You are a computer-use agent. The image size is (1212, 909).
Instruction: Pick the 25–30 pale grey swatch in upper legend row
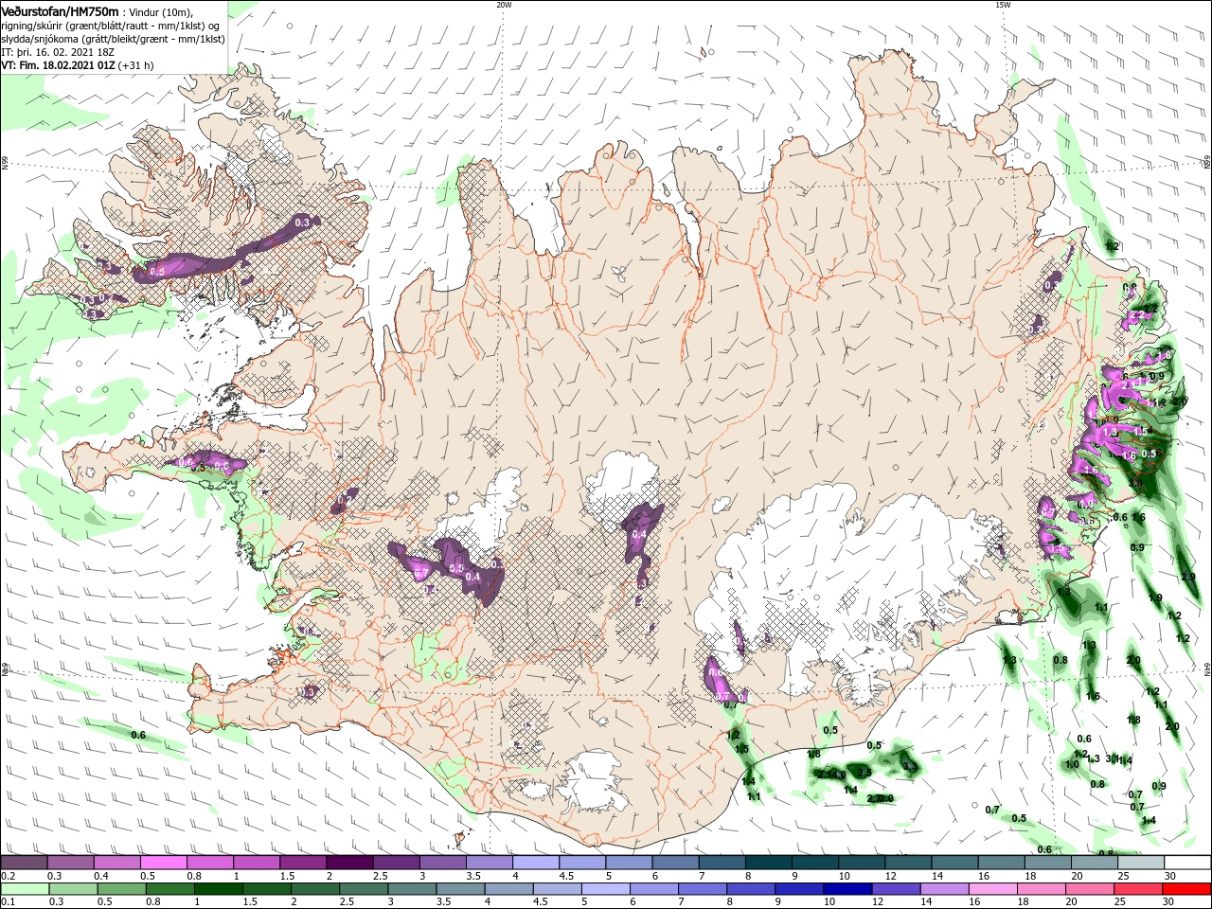click(1141, 863)
